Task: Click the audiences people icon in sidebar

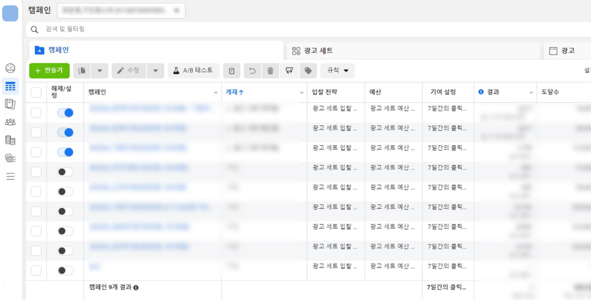Action: coord(10,122)
